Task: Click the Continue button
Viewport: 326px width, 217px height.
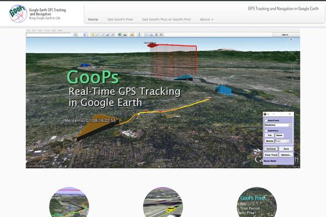Action: [x=271, y=149]
